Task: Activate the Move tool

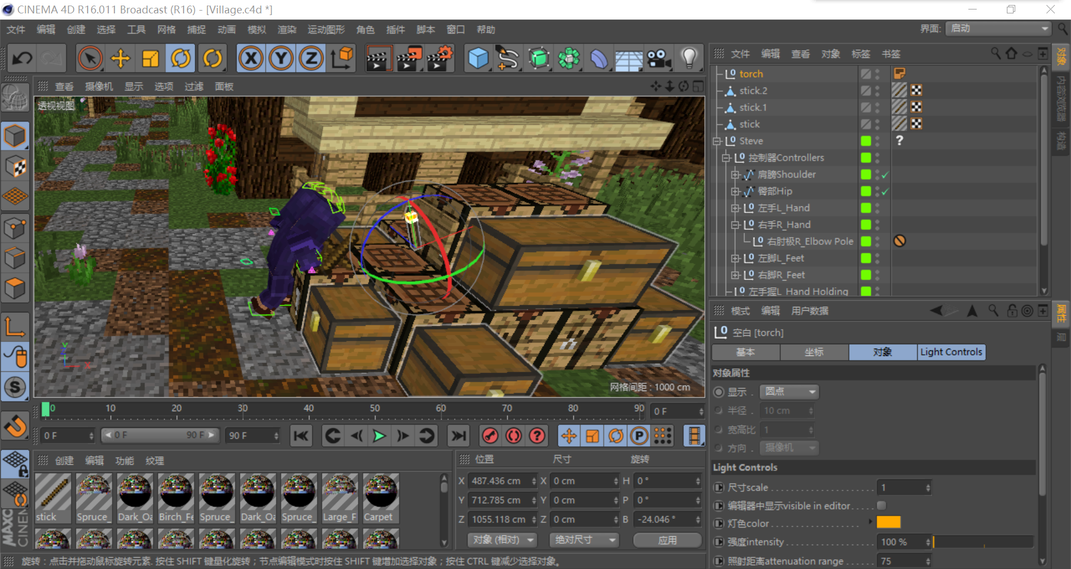Action: 120,58
